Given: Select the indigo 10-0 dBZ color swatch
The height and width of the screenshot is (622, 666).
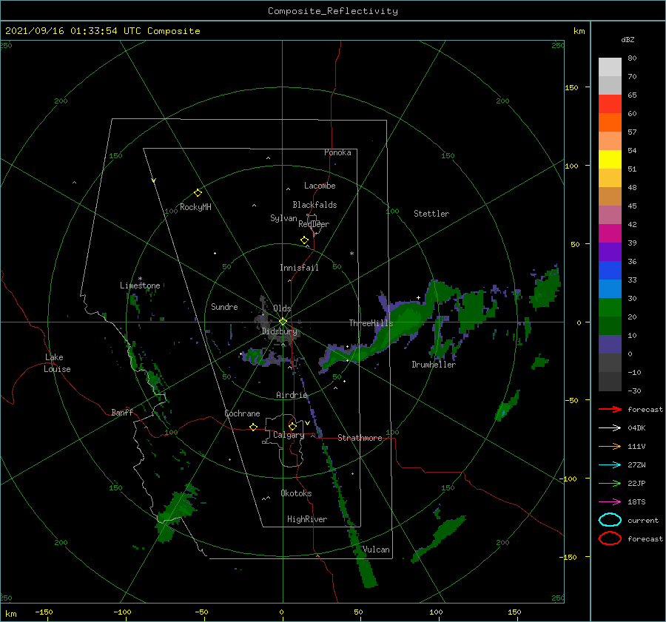Looking at the screenshot, I should (x=610, y=345).
